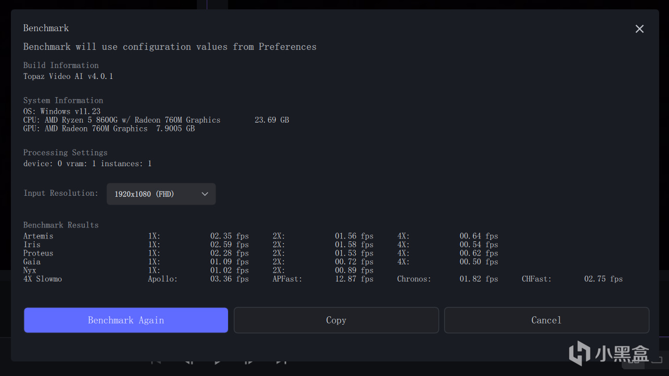Select Proteus 4X result 00.62 fps
This screenshot has height=376, width=669.
tap(479, 253)
